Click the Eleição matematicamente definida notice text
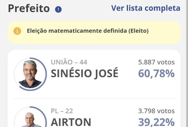Viewport: 188px width, 127px height. 87,31
